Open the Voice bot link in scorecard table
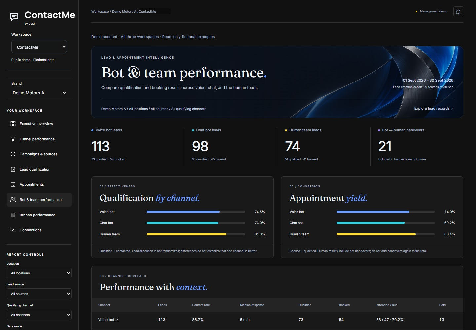This screenshot has width=476, height=330. pos(108,320)
